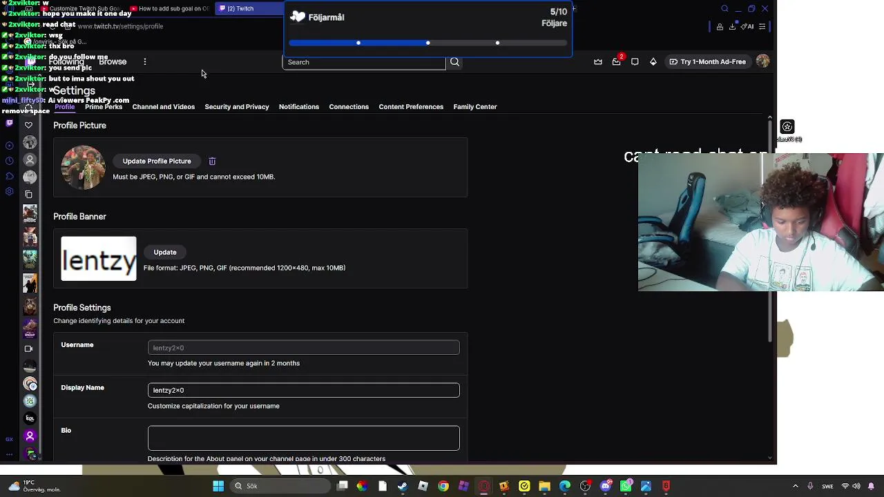Open the browser easy setup menu icon
The width and height of the screenshot is (884, 497).
[762, 27]
